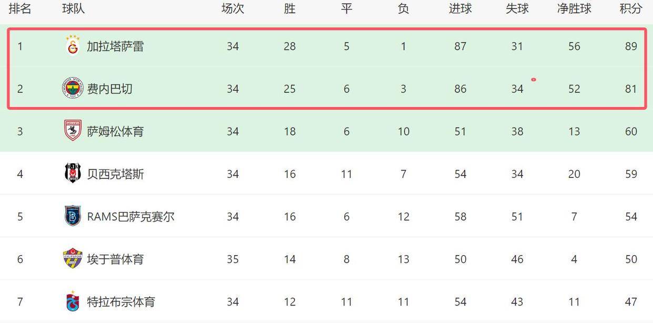Click the Beşiktaş black-and-white crest

point(73,173)
